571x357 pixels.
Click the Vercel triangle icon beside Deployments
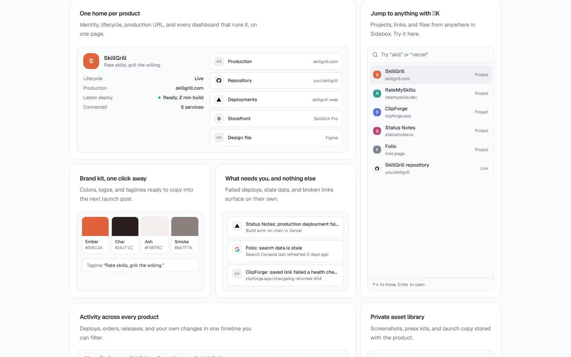point(219,100)
